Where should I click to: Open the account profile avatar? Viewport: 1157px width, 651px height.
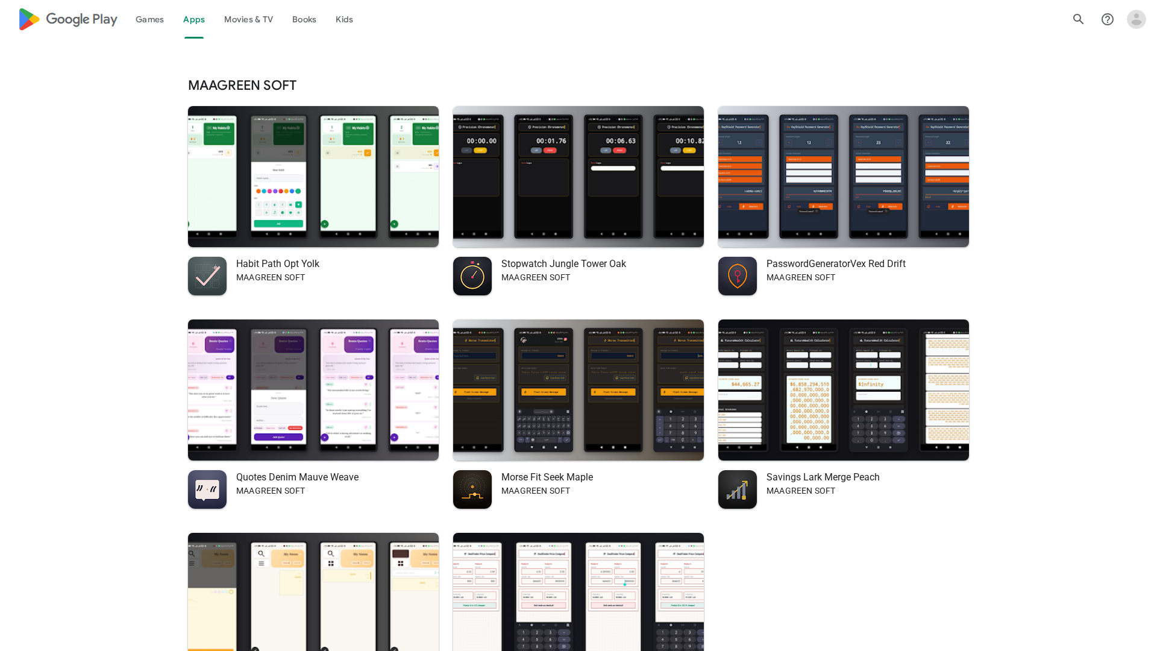point(1137,19)
